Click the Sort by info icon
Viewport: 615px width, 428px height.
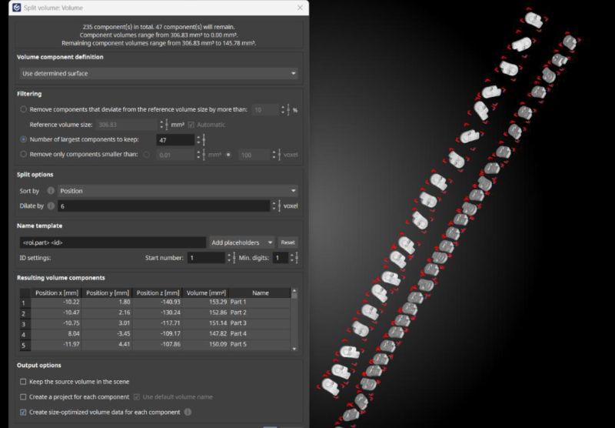point(51,191)
